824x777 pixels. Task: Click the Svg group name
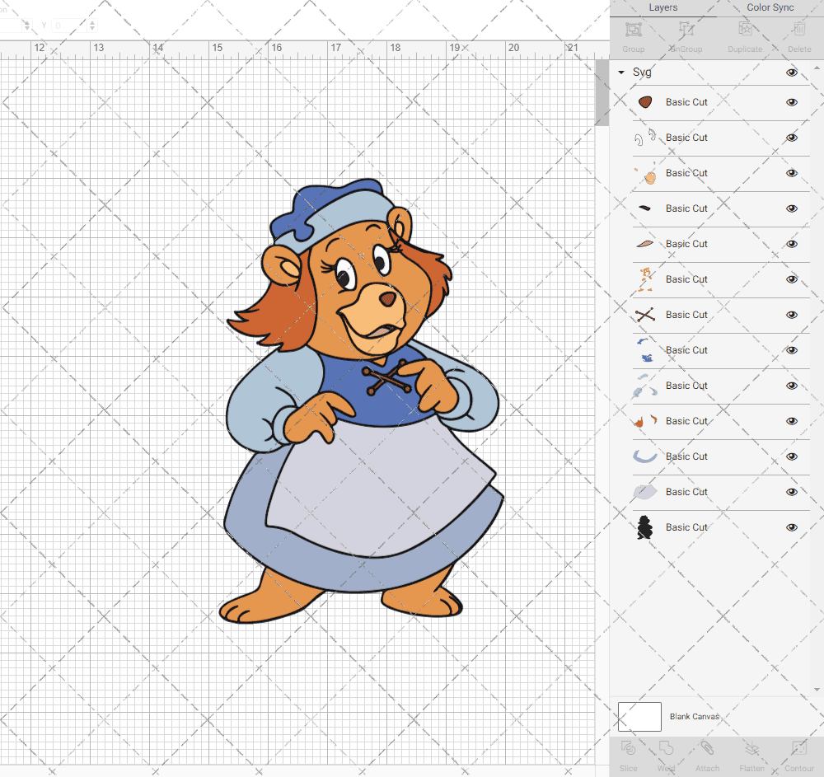coord(642,72)
